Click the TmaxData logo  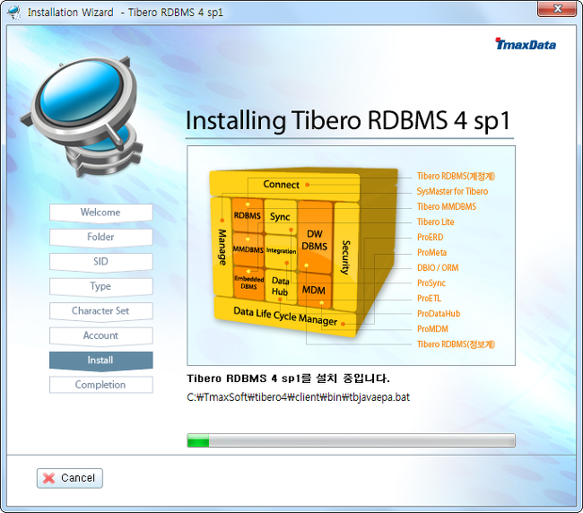pyautogui.click(x=526, y=44)
